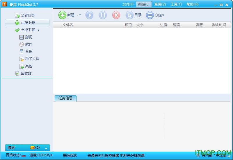
Task: Click the 速度:0.00KB/s status text
Action: 41,155
